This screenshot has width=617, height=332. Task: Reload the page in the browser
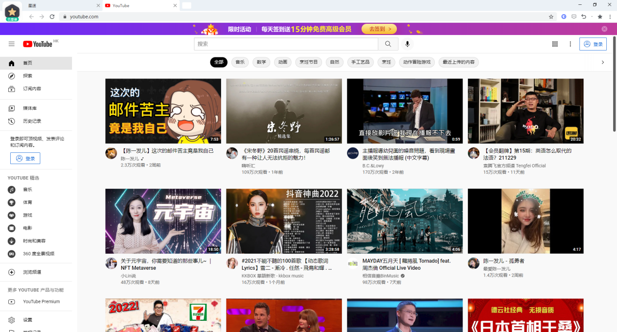click(x=52, y=17)
